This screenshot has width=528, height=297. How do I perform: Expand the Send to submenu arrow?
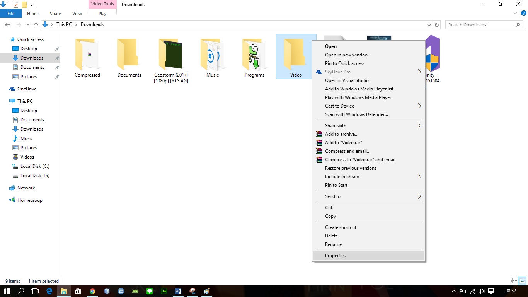419,196
